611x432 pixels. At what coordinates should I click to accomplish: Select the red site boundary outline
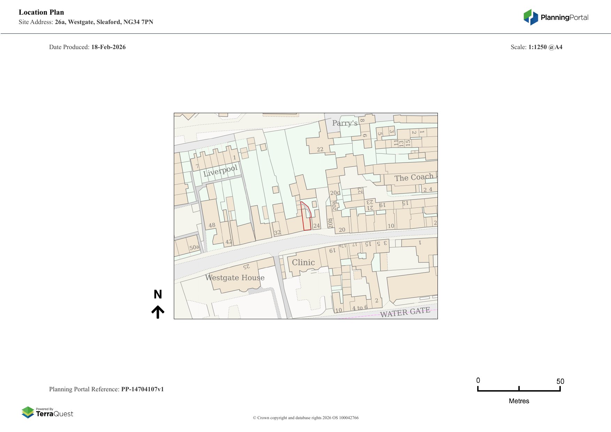(306, 217)
